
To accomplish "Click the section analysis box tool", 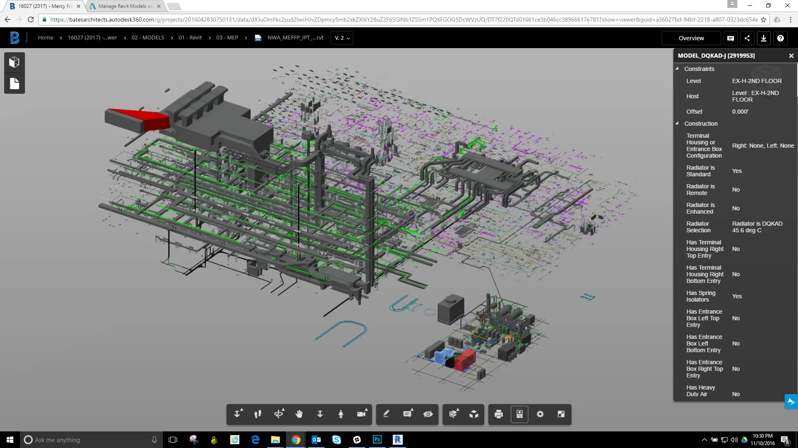I will [453, 414].
